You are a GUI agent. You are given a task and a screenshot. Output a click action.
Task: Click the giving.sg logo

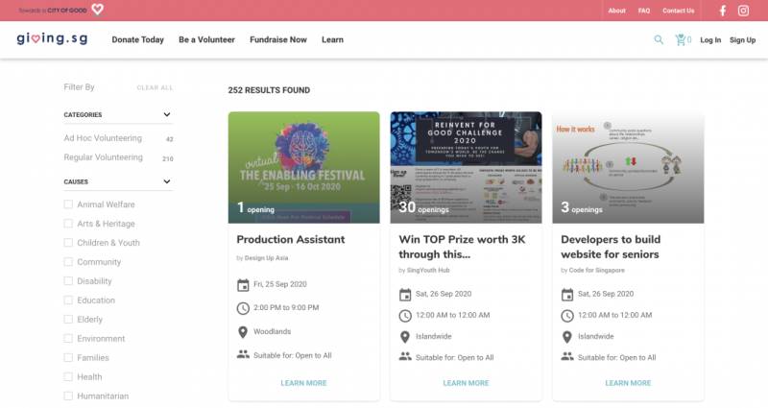(52, 39)
